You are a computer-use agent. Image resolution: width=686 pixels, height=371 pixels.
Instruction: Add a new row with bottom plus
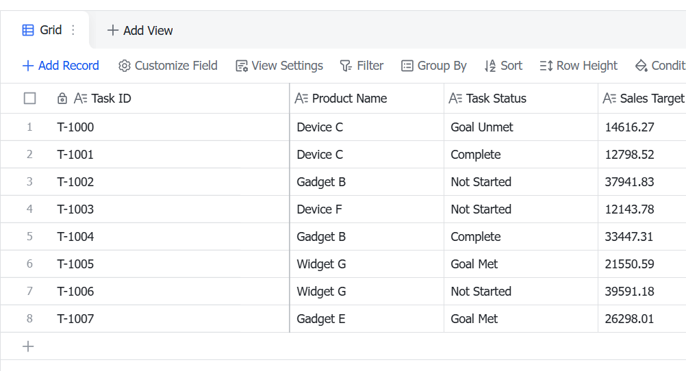click(28, 346)
